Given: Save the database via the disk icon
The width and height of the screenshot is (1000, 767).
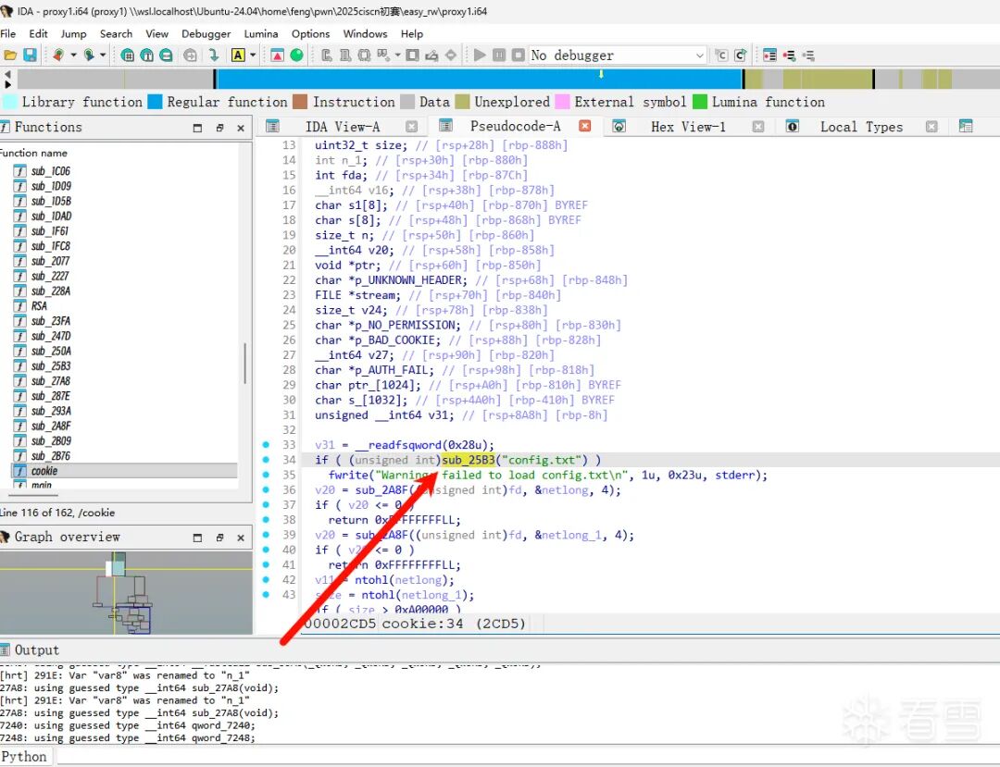Looking at the screenshot, I should coord(31,55).
